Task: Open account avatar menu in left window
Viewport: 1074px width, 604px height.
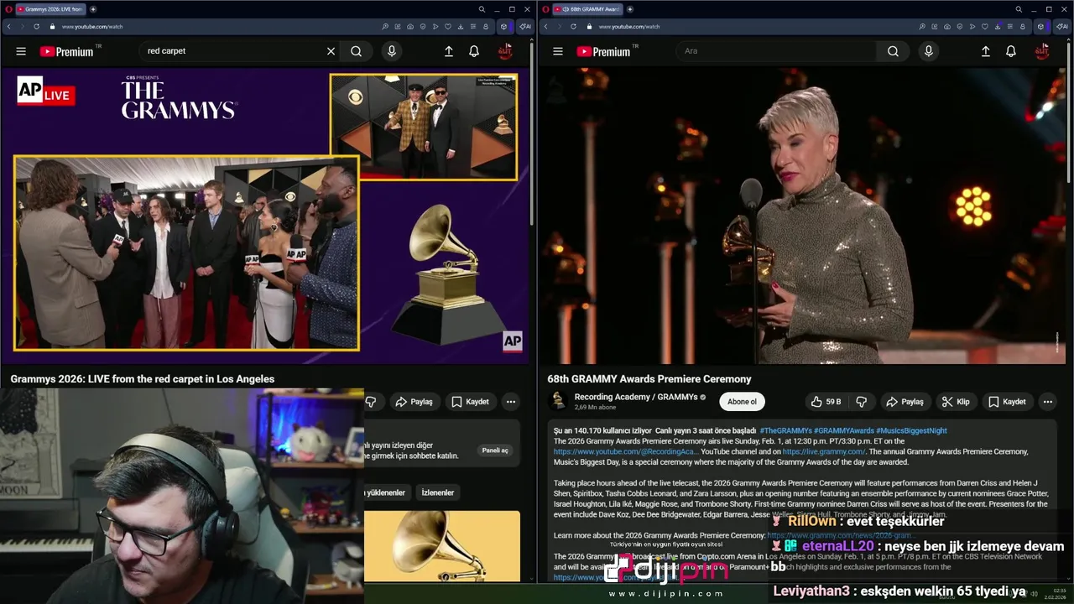Action: coord(505,51)
